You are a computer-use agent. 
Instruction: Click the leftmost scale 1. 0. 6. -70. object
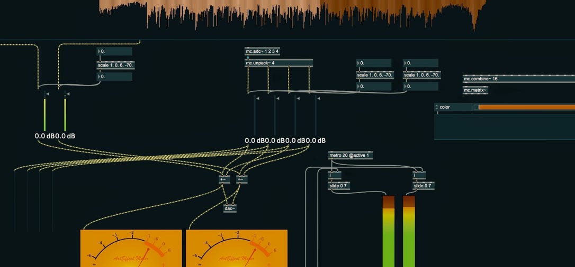[x=114, y=66]
